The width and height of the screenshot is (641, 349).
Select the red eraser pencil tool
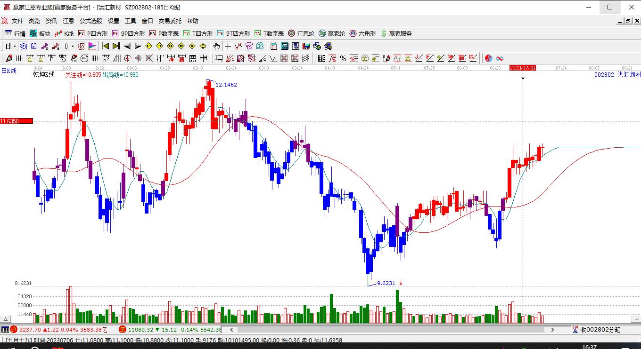(x=8, y=59)
